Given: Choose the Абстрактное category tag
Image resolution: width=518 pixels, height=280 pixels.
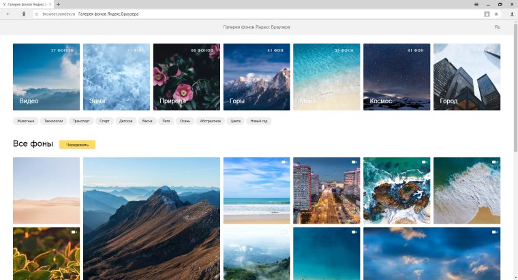Looking at the screenshot, I should (211, 121).
